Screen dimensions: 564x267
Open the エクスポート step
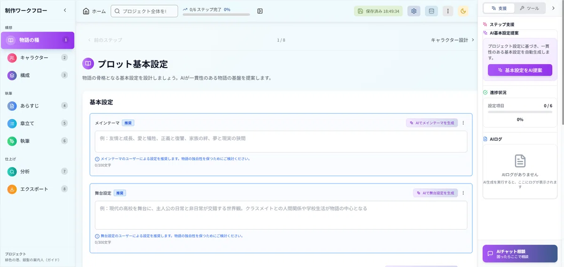tap(38, 189)
